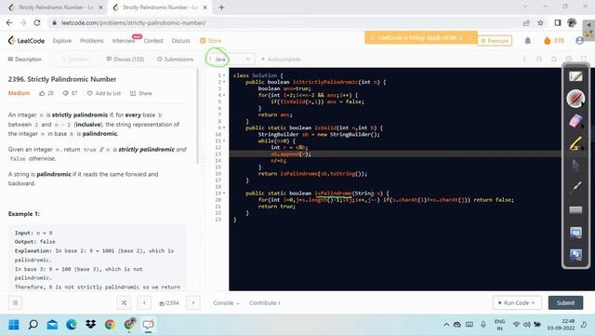
Task: Collapse code fold arrow at line 19
Action: point(224,193)
